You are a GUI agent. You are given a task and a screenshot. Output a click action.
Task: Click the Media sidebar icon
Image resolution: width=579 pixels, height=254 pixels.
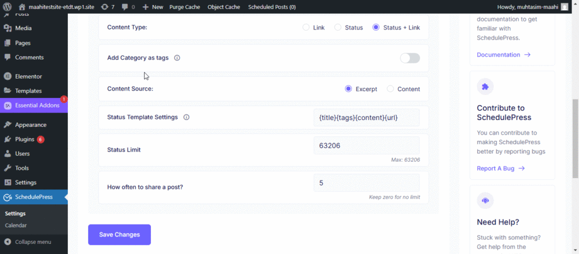click(7, 28)
